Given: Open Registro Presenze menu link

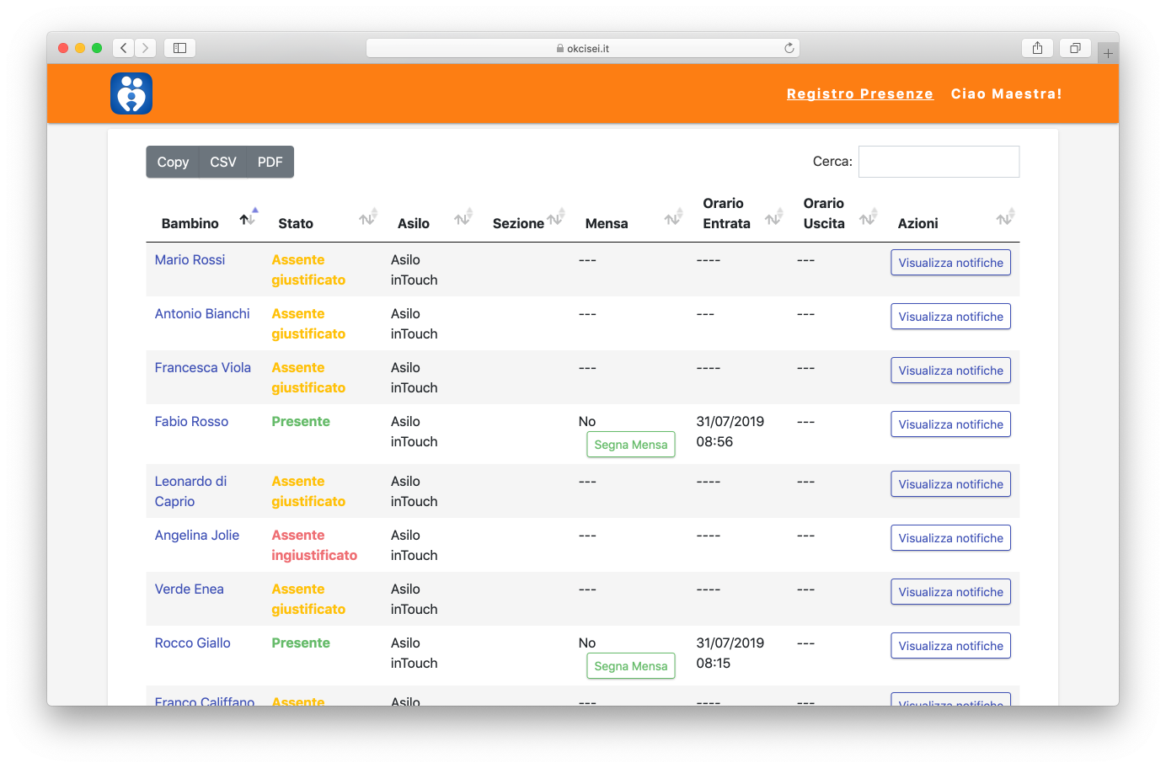Looking at the screenshot, I should tap(859, 93).
